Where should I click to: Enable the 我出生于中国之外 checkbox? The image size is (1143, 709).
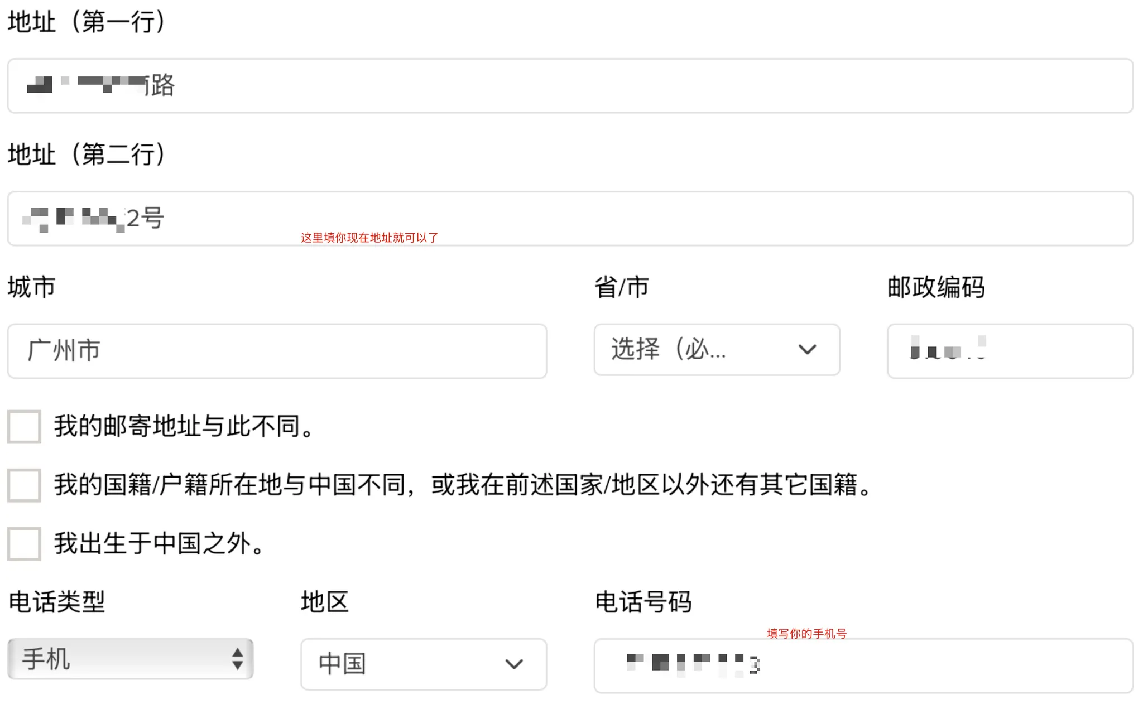[24, 544]
